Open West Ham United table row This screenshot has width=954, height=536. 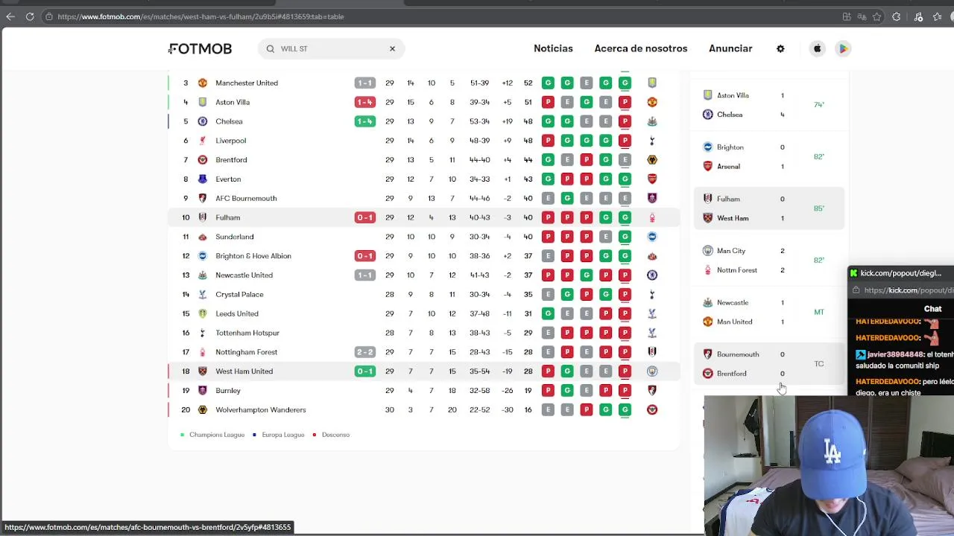tap(424, 371)
